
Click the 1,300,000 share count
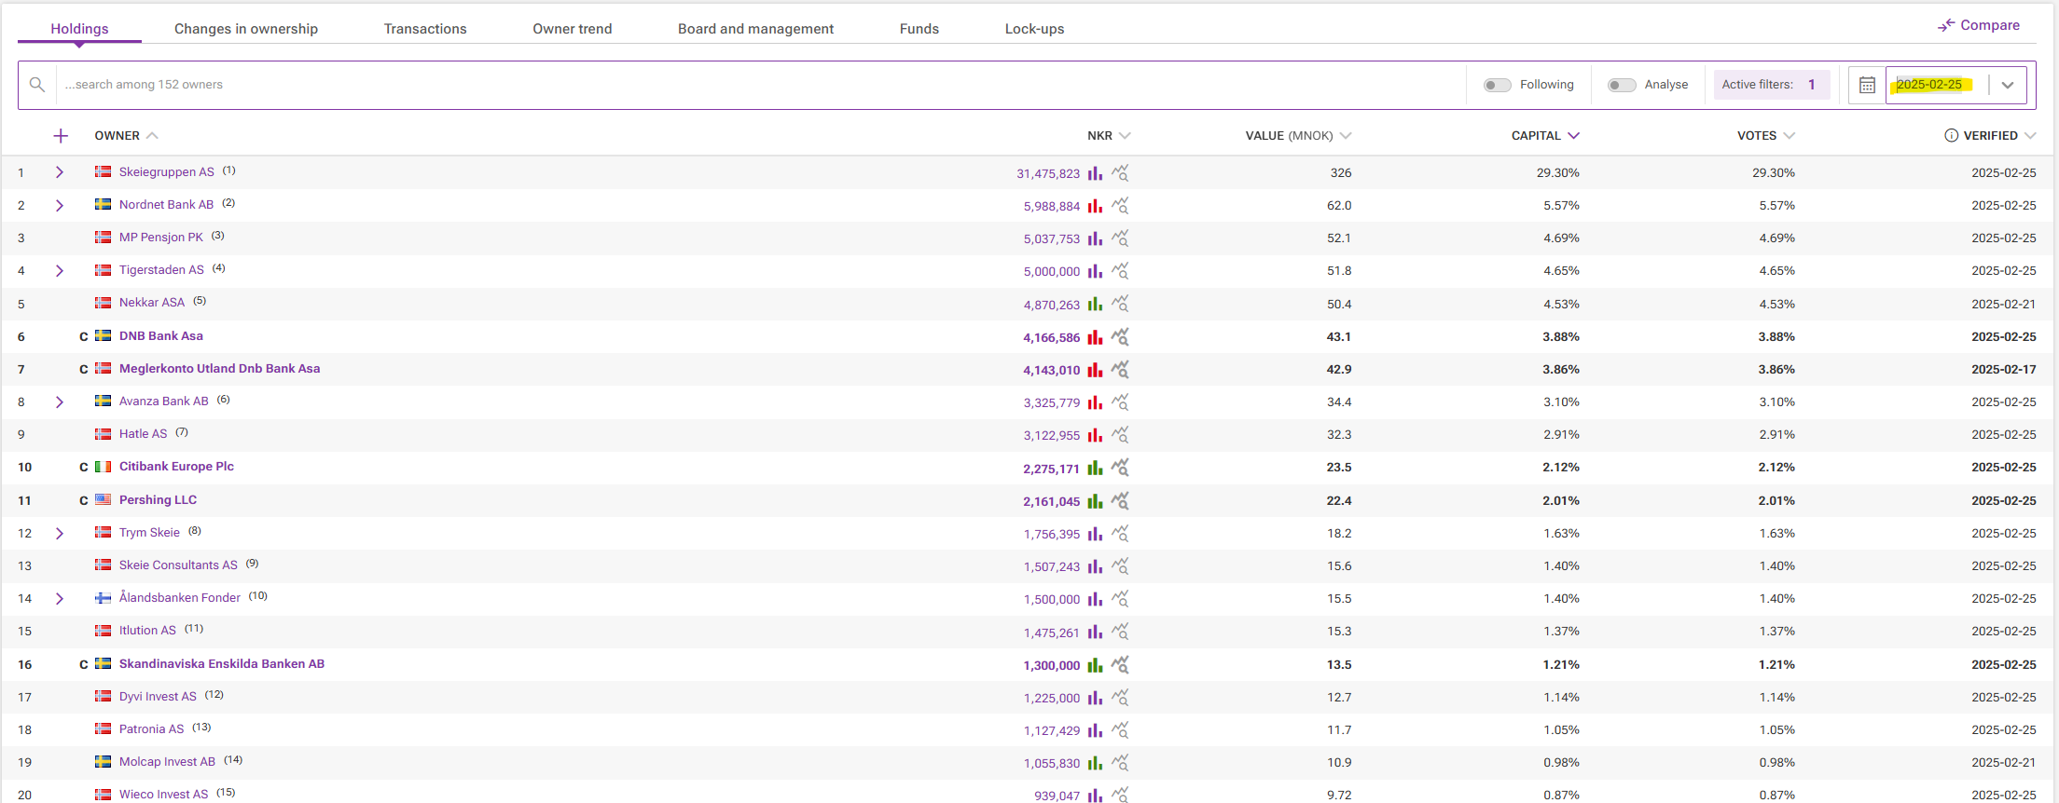pos(1051,666)
